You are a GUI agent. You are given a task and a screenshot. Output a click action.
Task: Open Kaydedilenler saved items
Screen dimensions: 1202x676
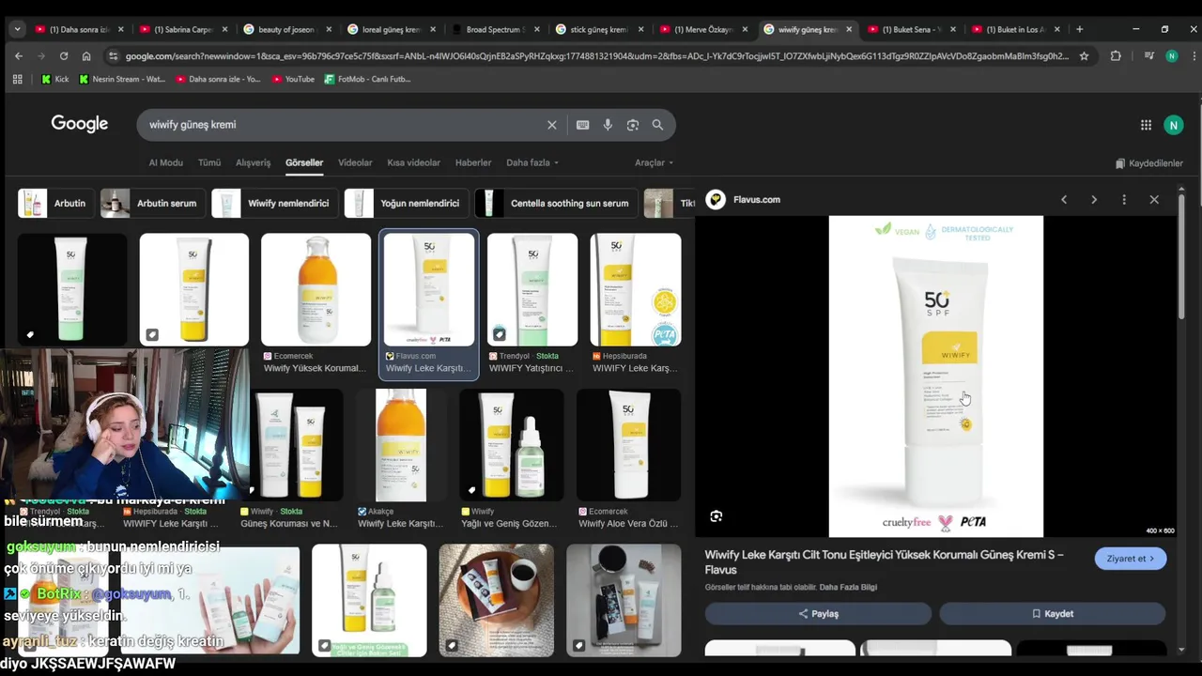(1148, 163)
